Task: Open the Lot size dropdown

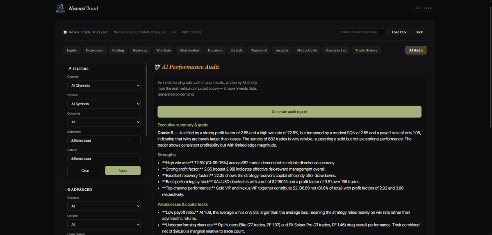Action: pos(104,224)
